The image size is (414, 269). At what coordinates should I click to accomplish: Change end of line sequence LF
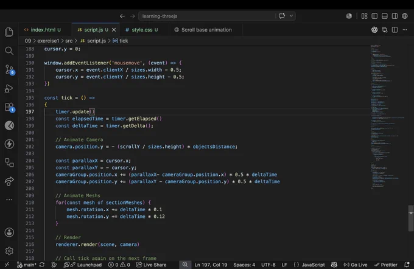[x=284, y=265]
